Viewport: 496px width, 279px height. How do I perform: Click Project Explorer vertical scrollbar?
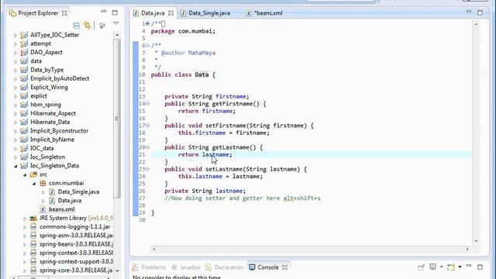tap(117, 119)
